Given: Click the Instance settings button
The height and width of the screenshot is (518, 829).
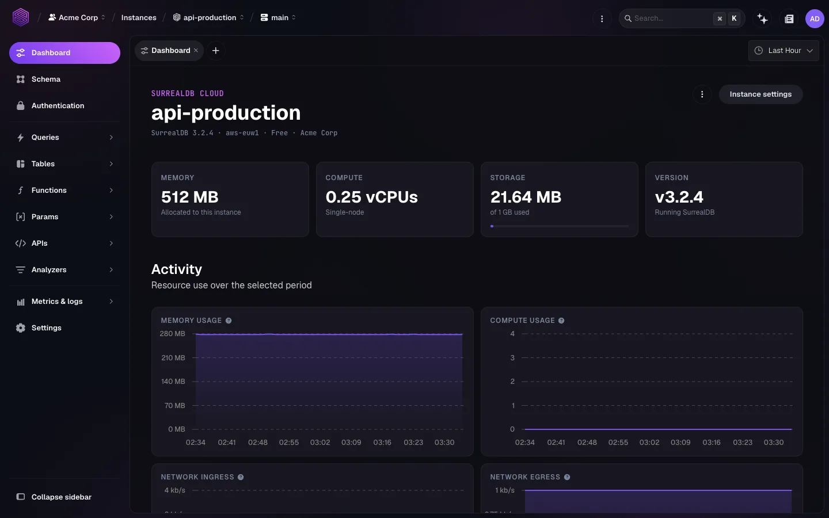Looking at the screenshot, I should coord(760,94).
